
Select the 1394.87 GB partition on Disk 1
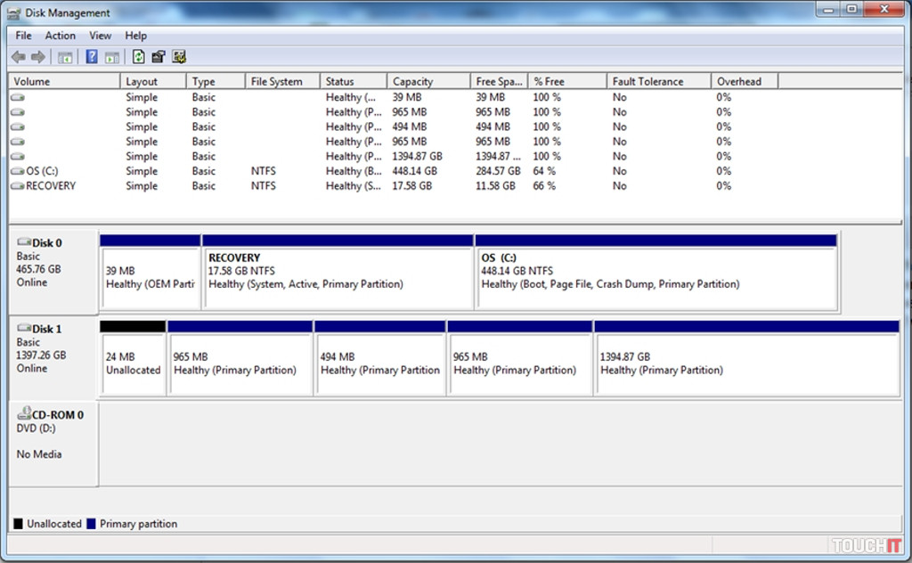[746, 363]
